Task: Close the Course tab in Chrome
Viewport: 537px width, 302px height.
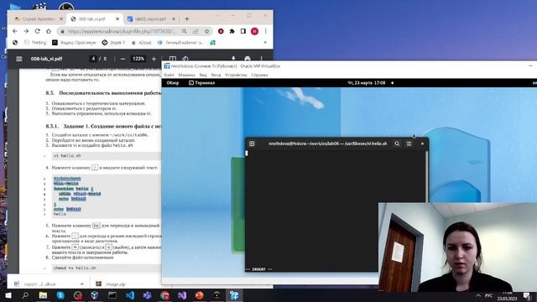Action: pos(61,18)
